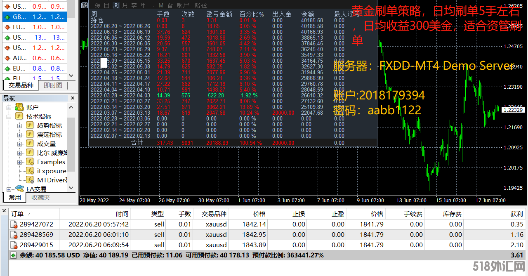528x276 pixels.
Task: Open the 路径 tab in statistics panel
Action: [200, 5]
